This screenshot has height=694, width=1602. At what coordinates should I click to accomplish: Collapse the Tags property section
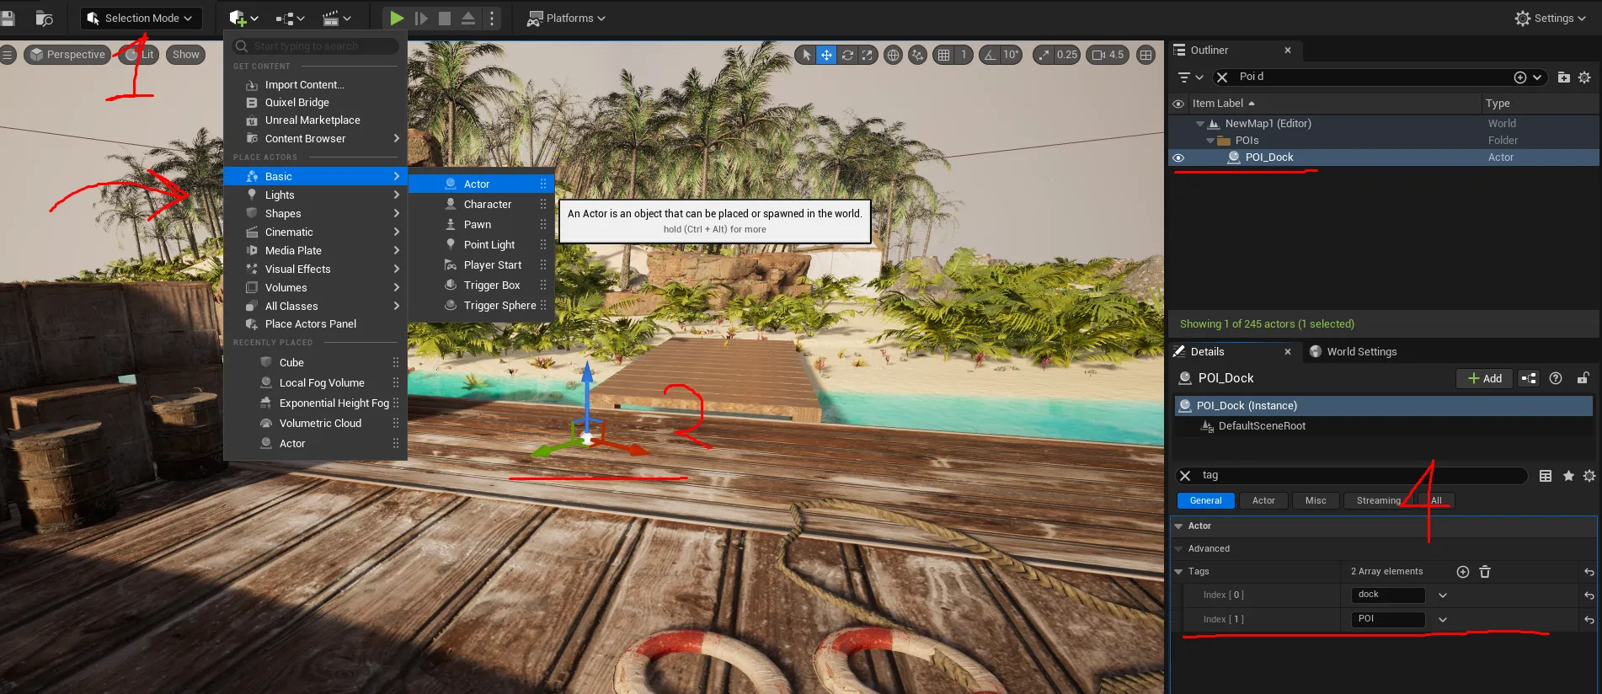point(1179,572)
